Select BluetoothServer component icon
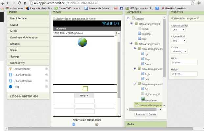Screen dimensions: 204x131 (x=10, y=81)
